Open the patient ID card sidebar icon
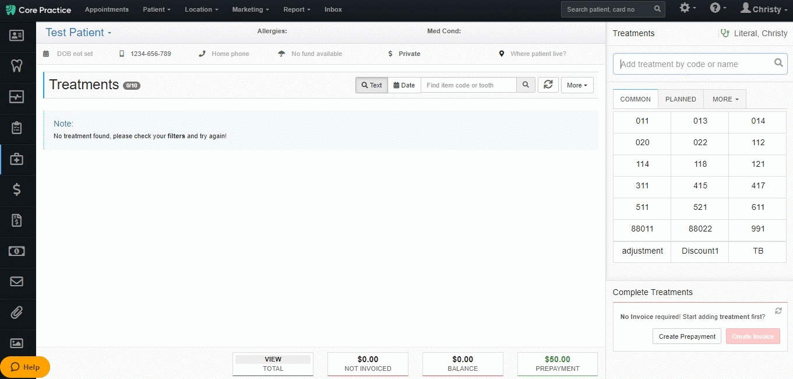The image size is (793, 379). pyautogui.click(x=17, y=36)
